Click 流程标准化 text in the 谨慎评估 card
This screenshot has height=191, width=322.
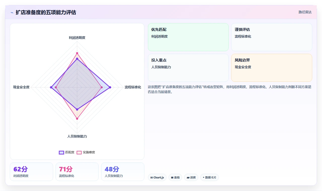[x=243, y=36]
